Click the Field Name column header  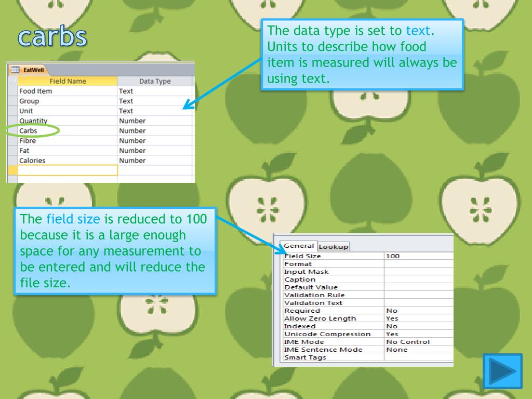(x=68, y=81)
